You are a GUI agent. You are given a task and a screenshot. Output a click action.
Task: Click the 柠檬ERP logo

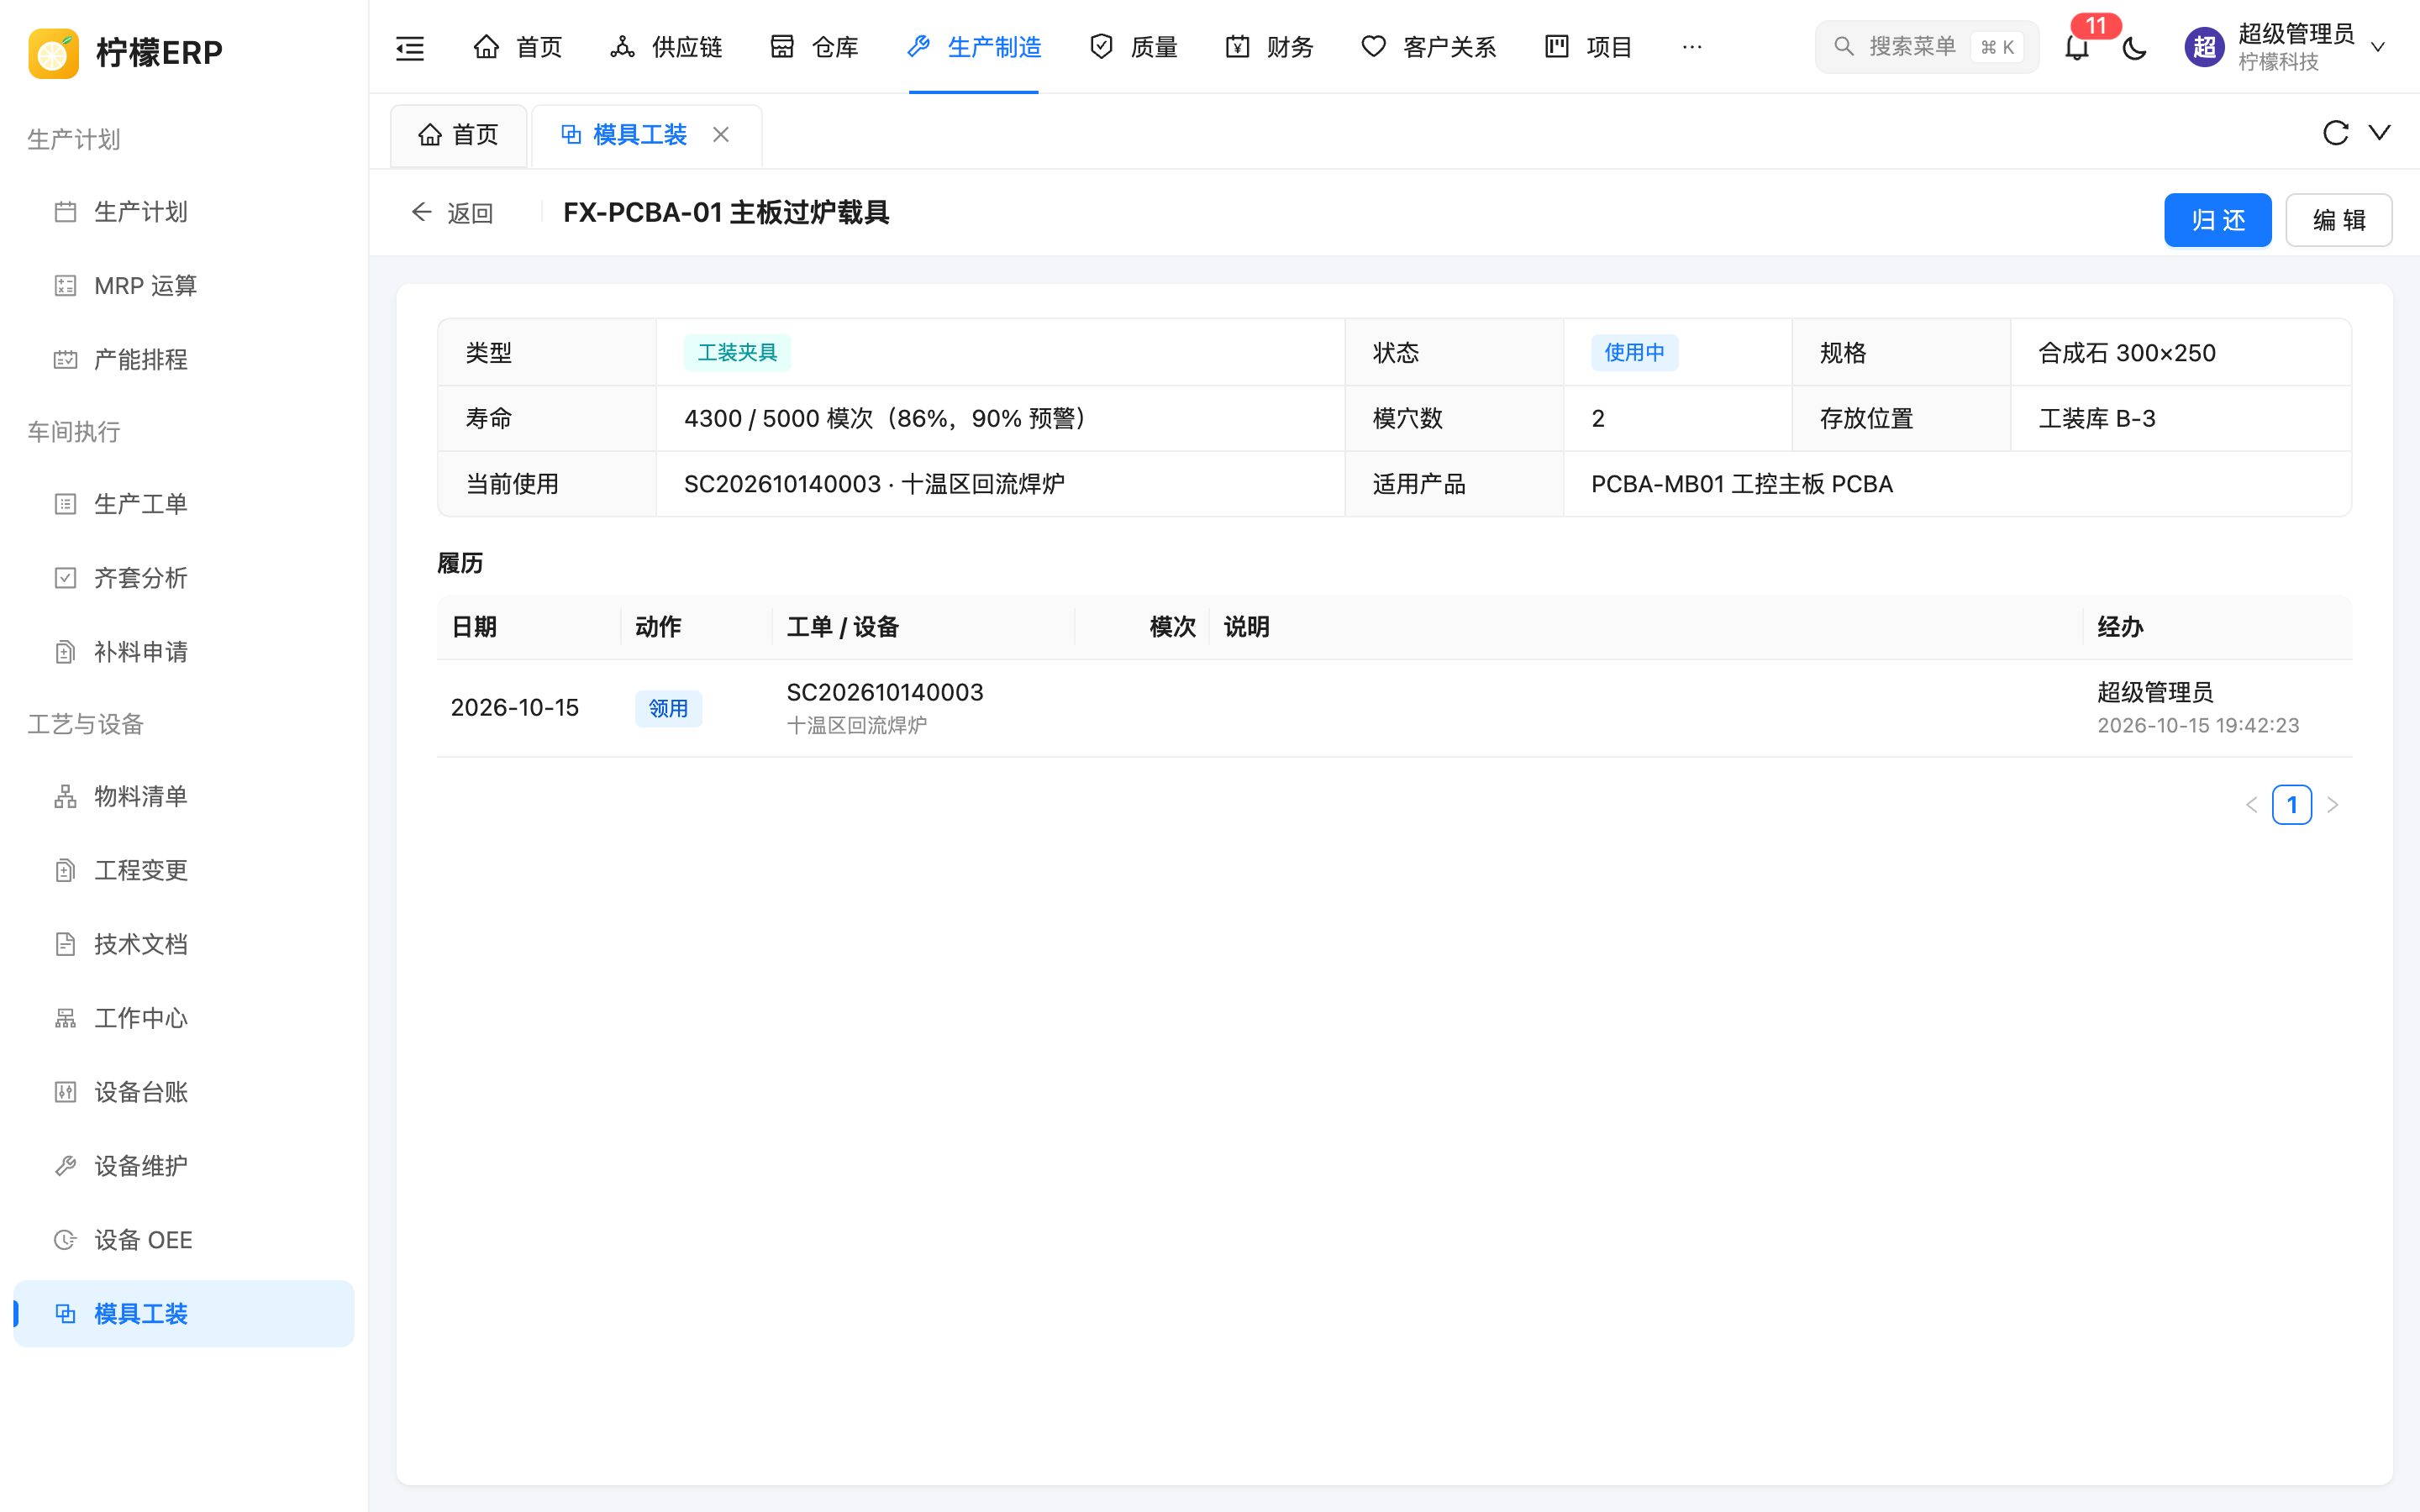click(x=126, y=52)
